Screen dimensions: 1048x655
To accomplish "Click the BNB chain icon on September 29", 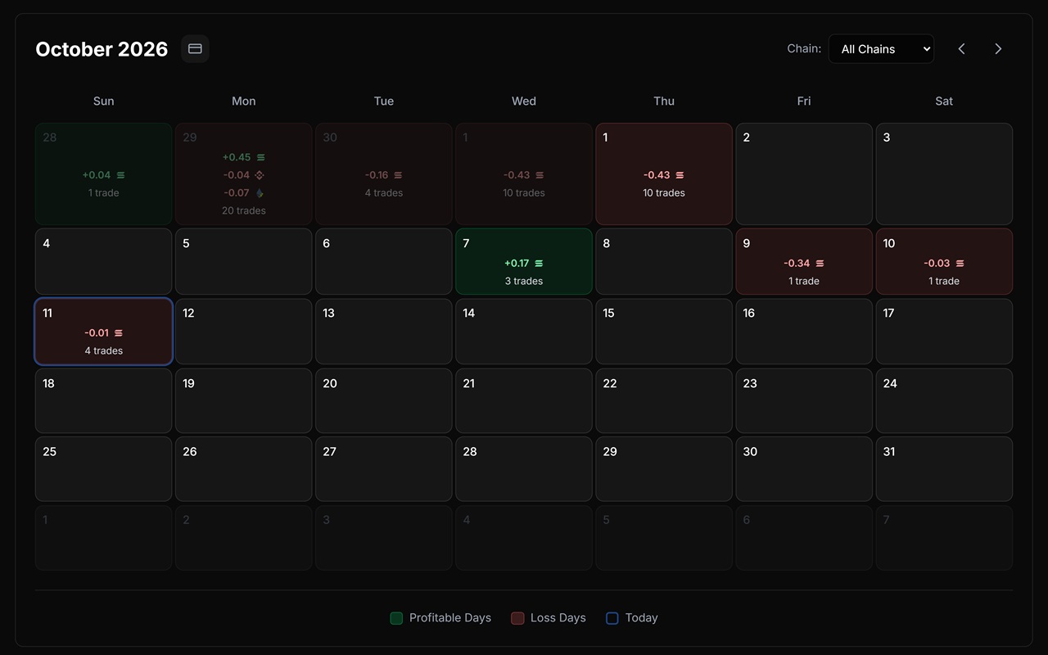I will point(260,175).
